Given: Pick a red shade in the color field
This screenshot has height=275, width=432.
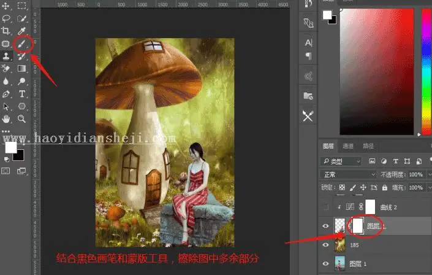Looking at the screenshot, I should click(x=377, y=72).
